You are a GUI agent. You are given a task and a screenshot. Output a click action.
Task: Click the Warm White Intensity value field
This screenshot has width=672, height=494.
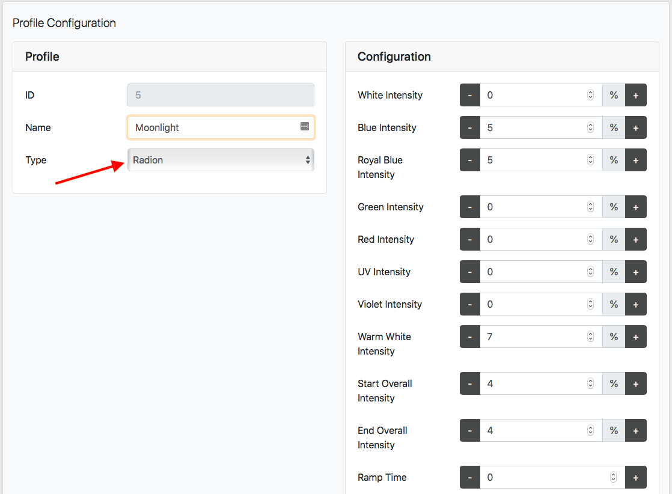pos(542,337)
